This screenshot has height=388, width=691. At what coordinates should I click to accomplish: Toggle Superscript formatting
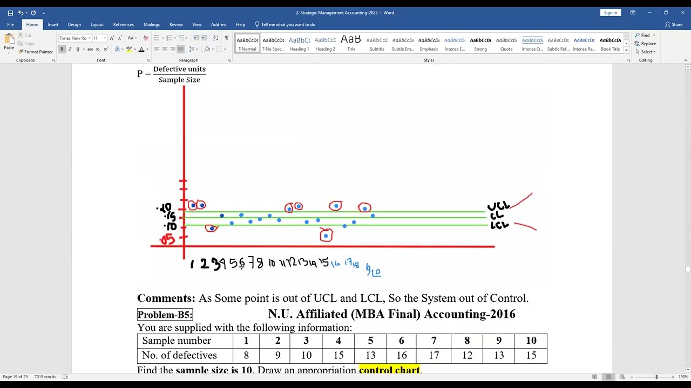(105, 49)
